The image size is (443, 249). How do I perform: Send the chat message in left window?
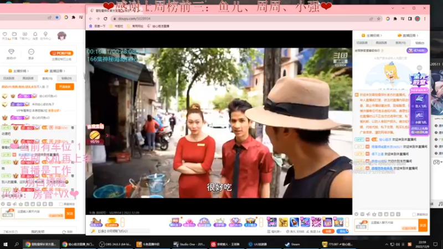point(70,214)
